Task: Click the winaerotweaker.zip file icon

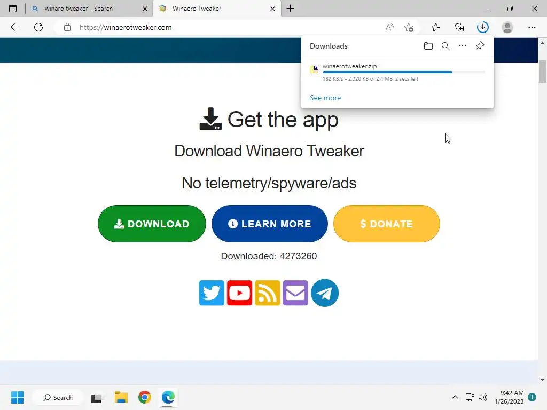Action: coord(314,69)
